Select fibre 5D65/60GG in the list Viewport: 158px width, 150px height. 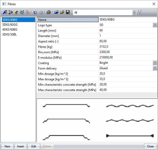pyautogui.click(x=10, y=25)
